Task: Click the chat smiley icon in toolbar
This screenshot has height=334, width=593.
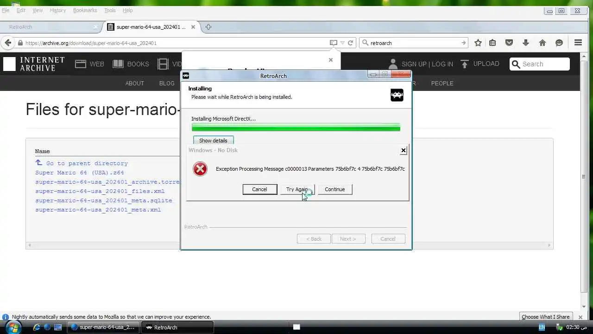Action: click(x=559, y=43)
